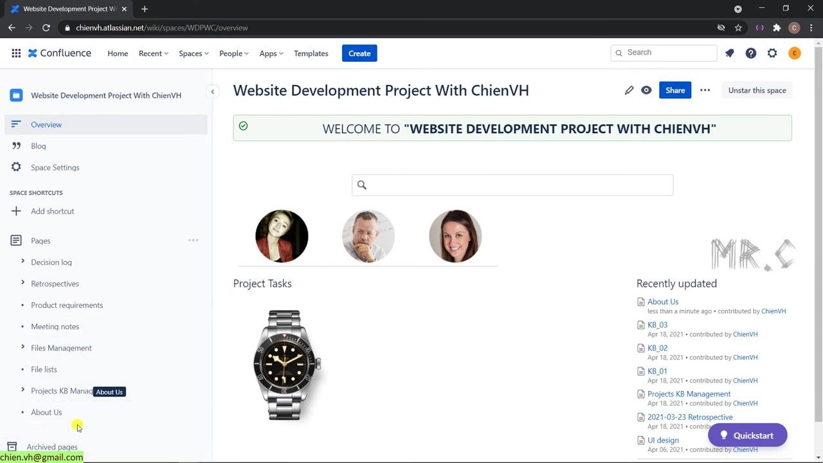Open the help question mark icon
Image resolution: width=823 pixels, height=463 pixels.
pos(751,53)
